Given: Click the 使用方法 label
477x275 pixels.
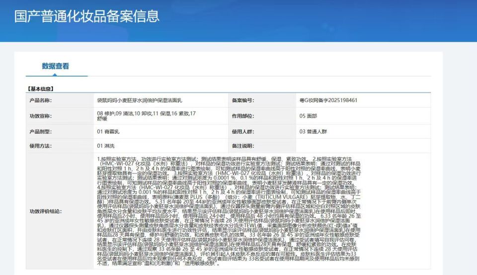Looking at the screenshot, I should pos(41,146).
